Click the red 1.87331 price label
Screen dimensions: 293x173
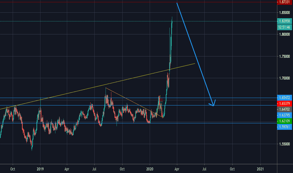(285, 2)
